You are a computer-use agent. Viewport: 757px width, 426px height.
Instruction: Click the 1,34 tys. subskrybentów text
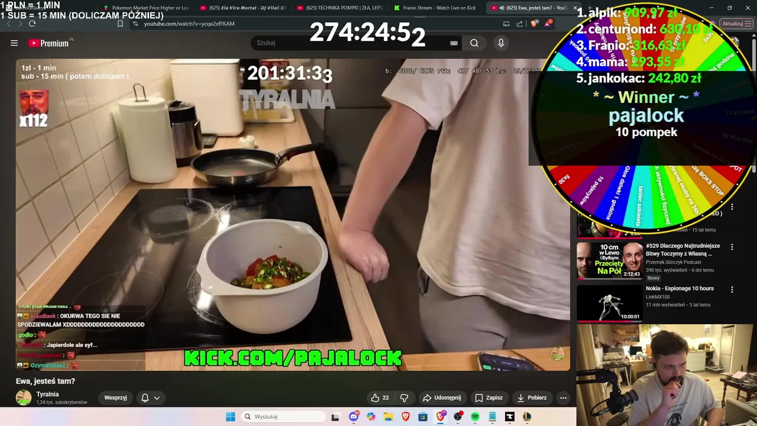pos(62,402)
